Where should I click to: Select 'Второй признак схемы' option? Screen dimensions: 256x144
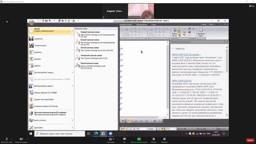[x=96, y=42]
